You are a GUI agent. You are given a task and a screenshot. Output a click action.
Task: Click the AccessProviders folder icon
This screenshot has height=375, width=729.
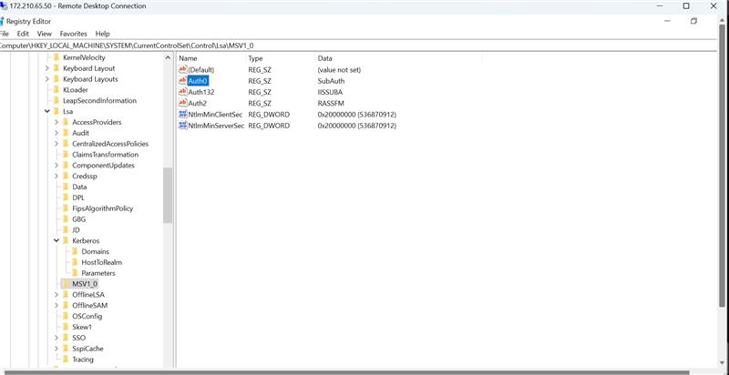coord(66,122)
